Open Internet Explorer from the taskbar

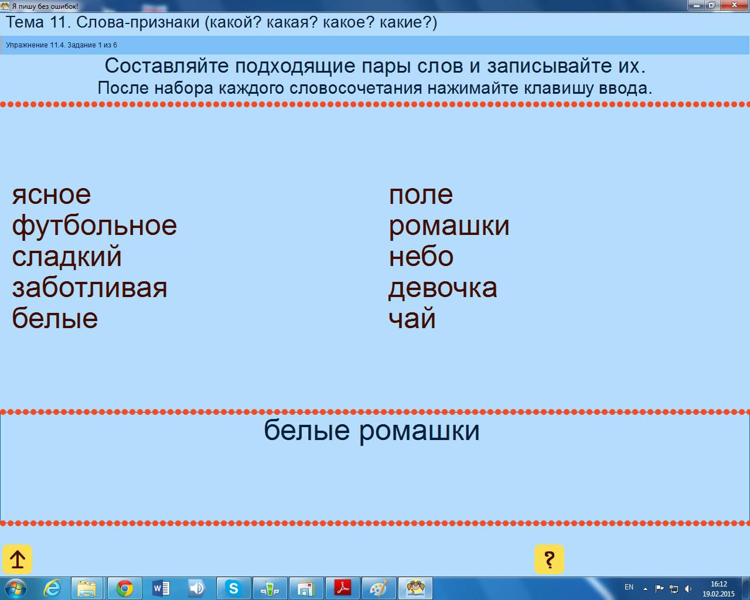point(52,588)
